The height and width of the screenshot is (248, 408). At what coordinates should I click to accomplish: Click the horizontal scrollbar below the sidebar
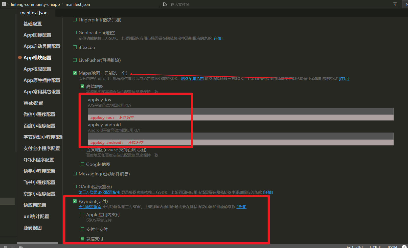point(37,243)
